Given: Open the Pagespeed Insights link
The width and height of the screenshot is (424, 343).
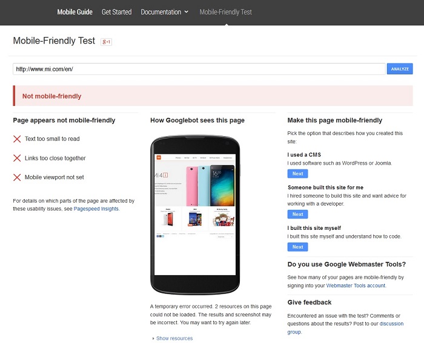Looking at the screenshot, I should tap(96, 209).
